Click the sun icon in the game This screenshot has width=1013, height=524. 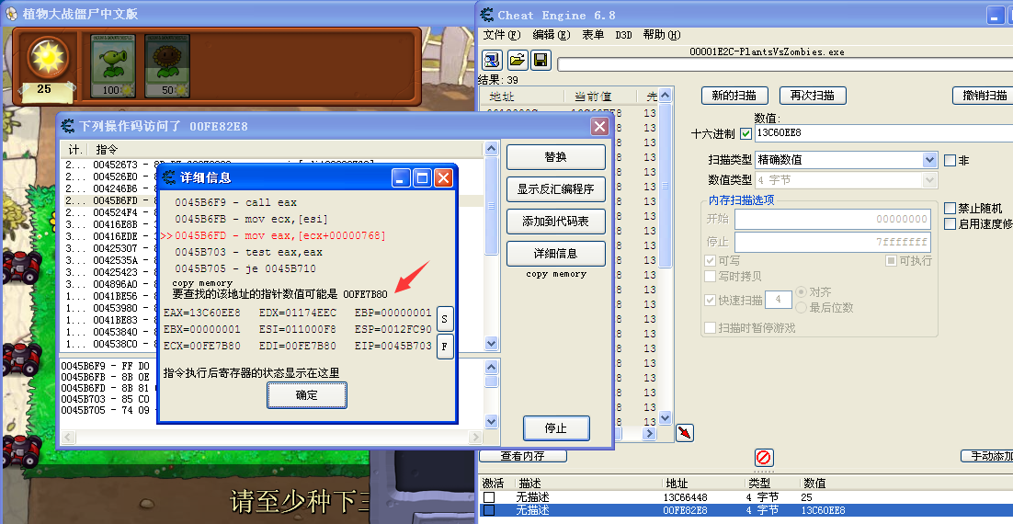tap(47, 59)
